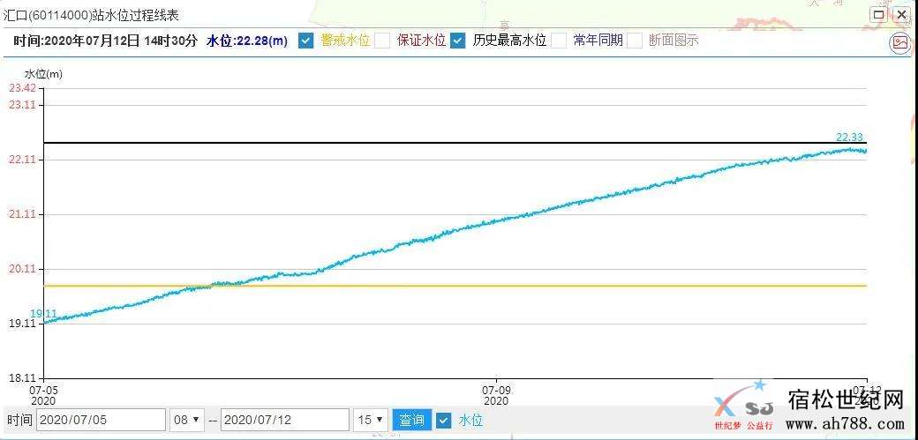Image resolution: width=918 pixels, height=440 pixels.
Task: Toggle the 水位 checkbox beside 查询
Action: (x=445, y=420)
